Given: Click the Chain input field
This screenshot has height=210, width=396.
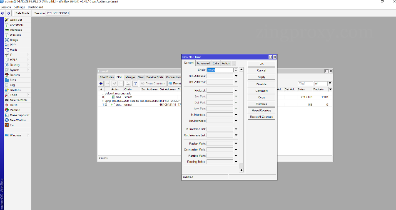Looking at the screenshot, I should pos(220,70).
